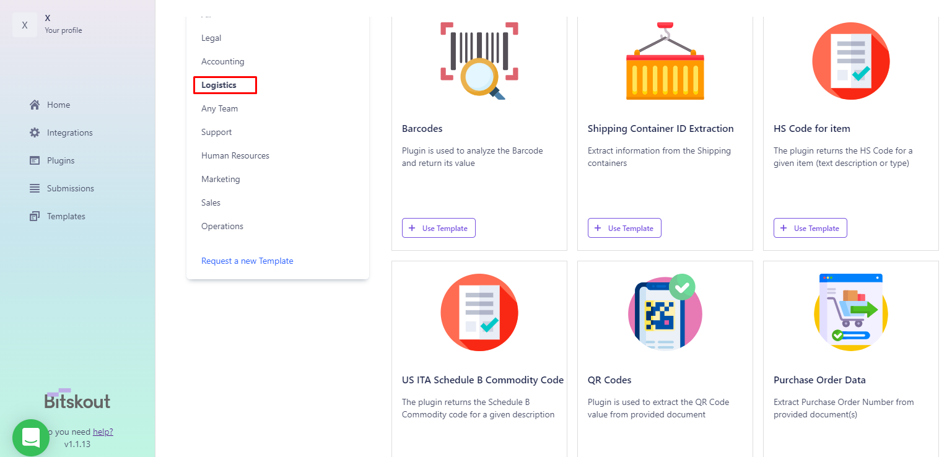Viewport: 952px width, 457px height.
Task: Click the Submissions list icon
Action: [35, 188]
